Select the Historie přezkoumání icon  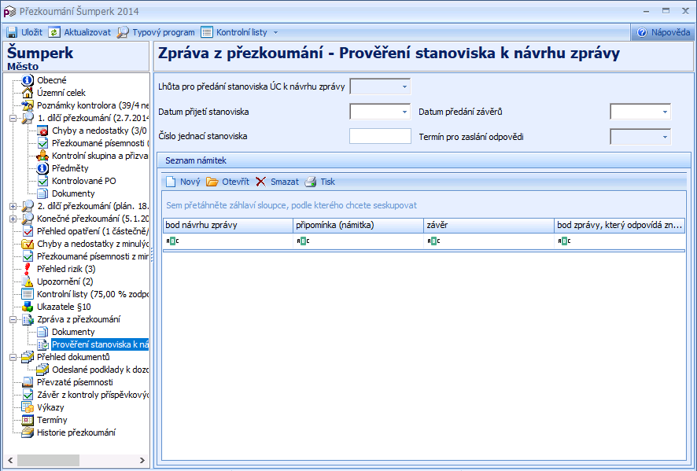coord(28,432)
